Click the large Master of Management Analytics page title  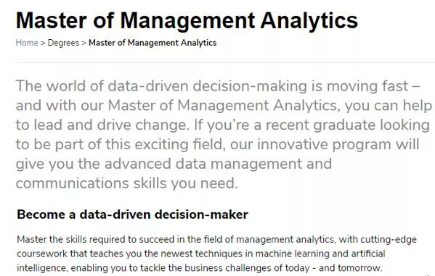pyautogui.click(x=187, y=20)
